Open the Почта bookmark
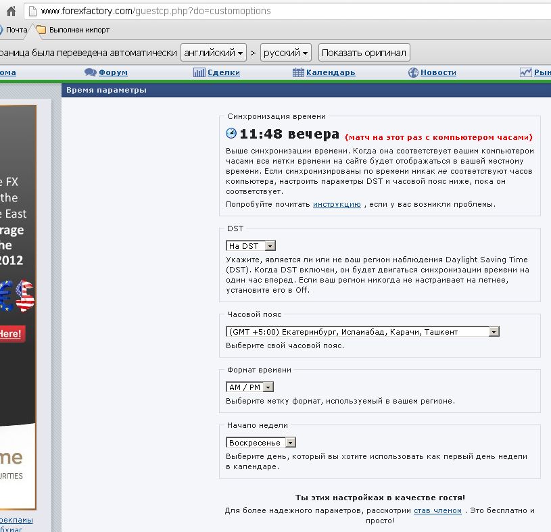Image resolution: width=551 pixels, height=532 pixels. [x=13, y=30]
